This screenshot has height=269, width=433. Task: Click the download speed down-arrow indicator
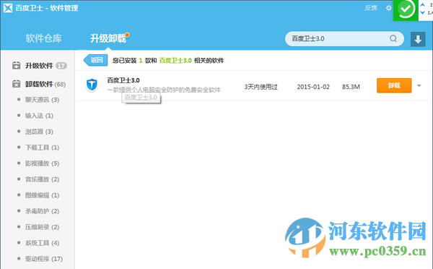[x=422, y=13]
